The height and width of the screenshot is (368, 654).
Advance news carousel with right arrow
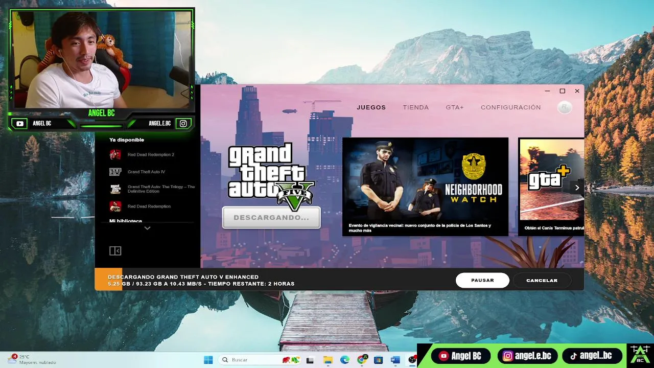577,188
